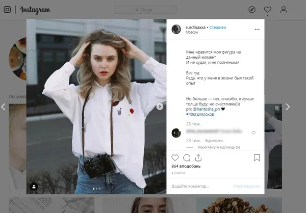Click the share upload icon
306x213 pixels.
pos(198,157)
